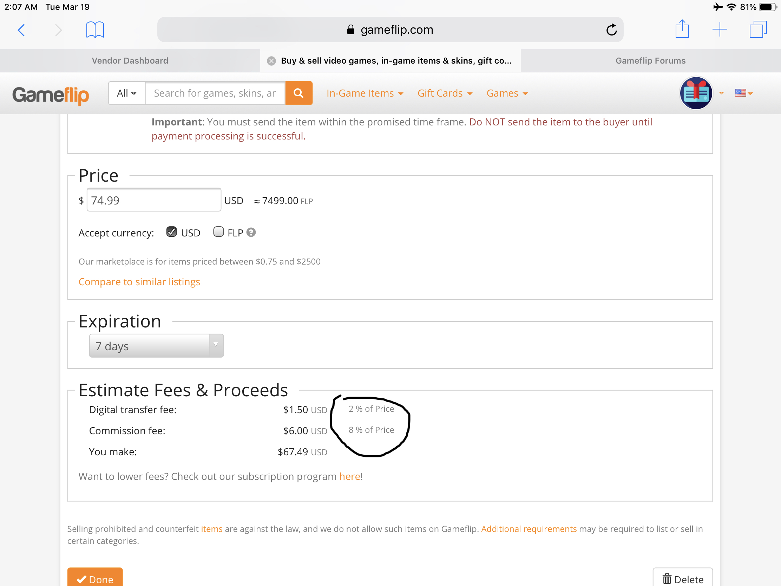Click the '8 % of Price' note

tap(371, 430)
